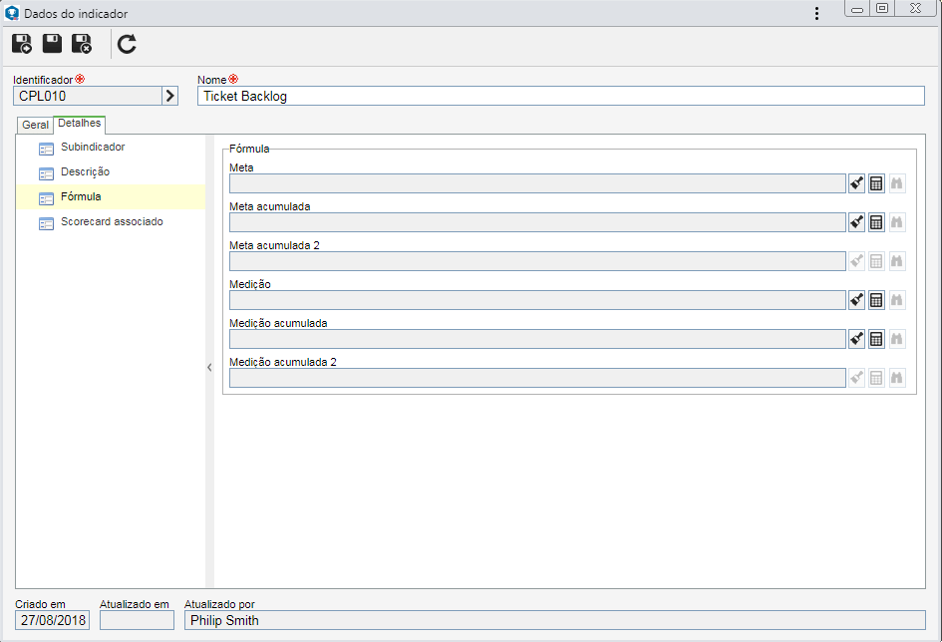
Task: Click the Save and exit icon
Action: [82, 44]
